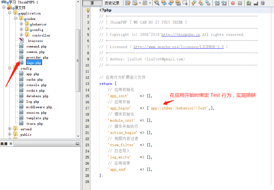Jump to last edit location icon
This screenshot has width=274, height=190.
pos(128,3)
